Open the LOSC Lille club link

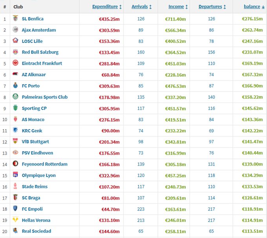[32, 41]
